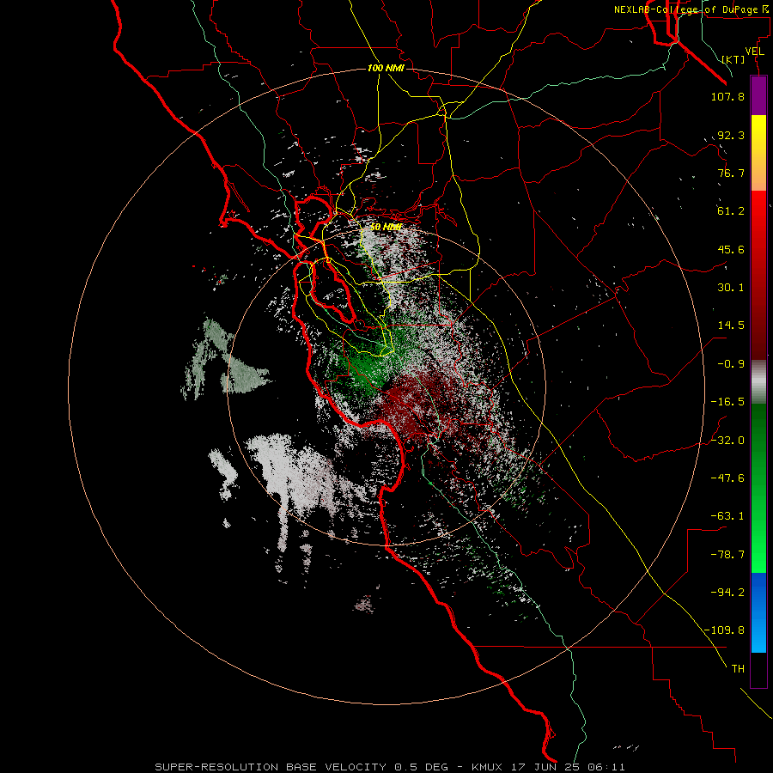Screen dimensions: 773x773
Task: Select the 61.2 velocity scale value
Action: pyautogui.click(x=731, y=211)
